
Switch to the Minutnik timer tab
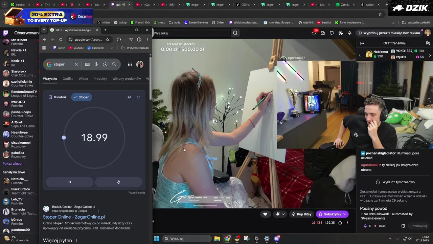point(58,97)
